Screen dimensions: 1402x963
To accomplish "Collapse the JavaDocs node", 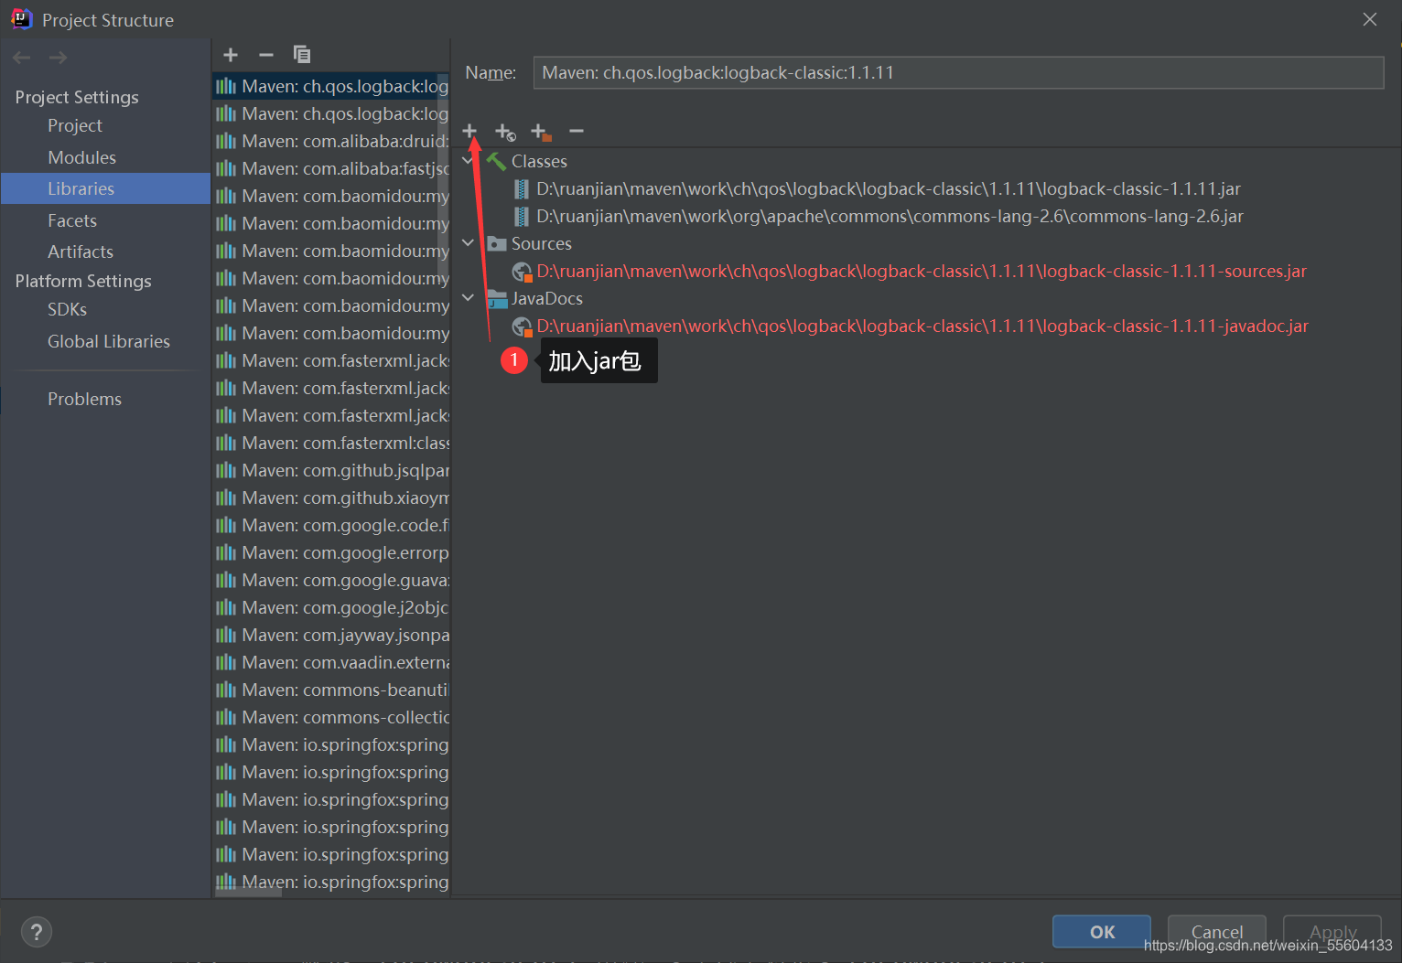I will (x=468, y=298).
